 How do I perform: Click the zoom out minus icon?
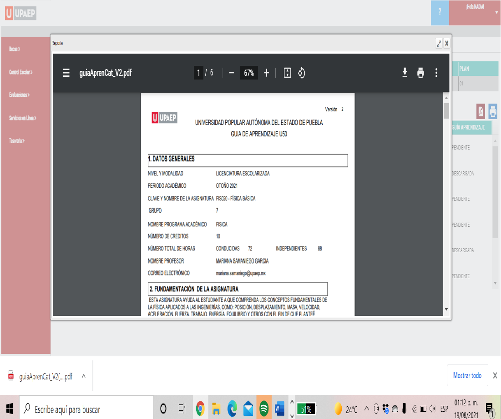[231, 73]
